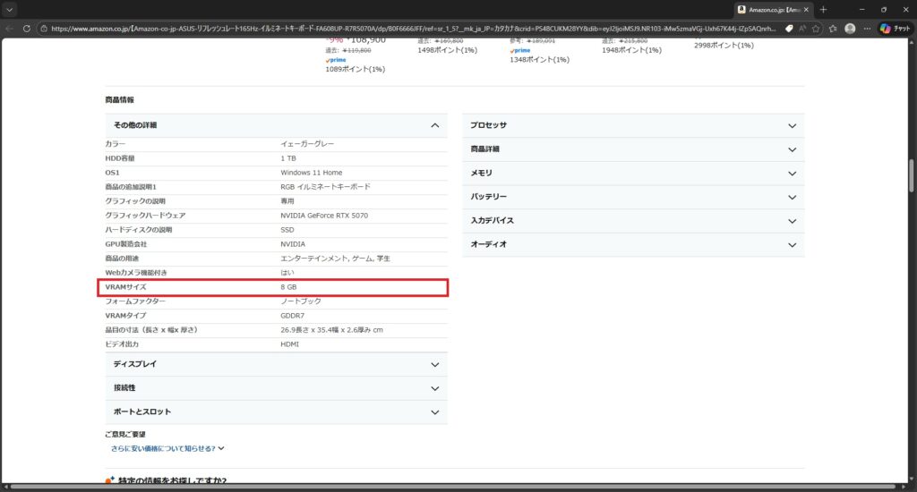Reload the page with the refresh icon
The image size is (917, 492).
pos(27,28)
